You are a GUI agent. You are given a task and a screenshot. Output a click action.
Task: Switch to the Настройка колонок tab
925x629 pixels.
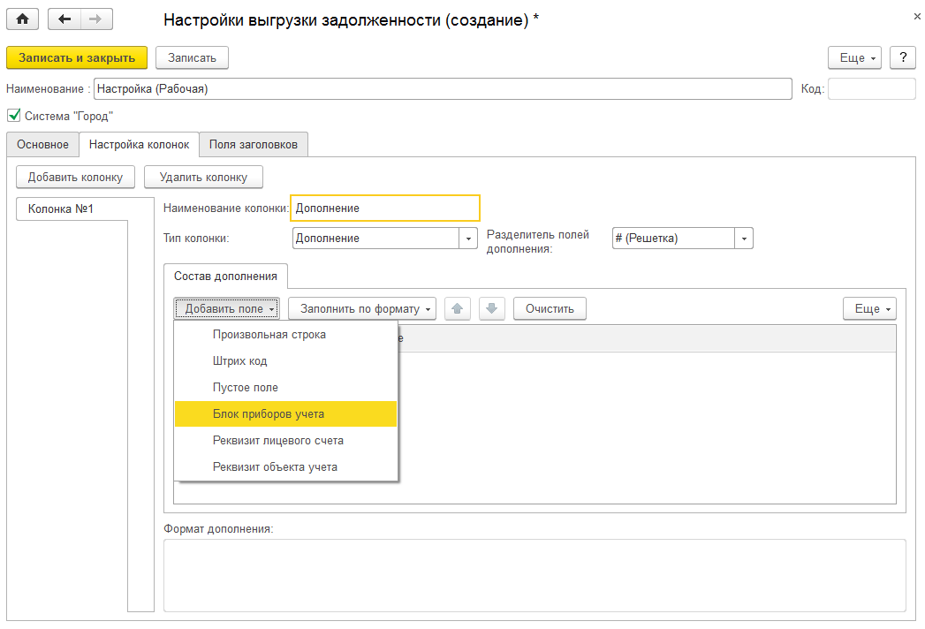(x=140, y=145)
